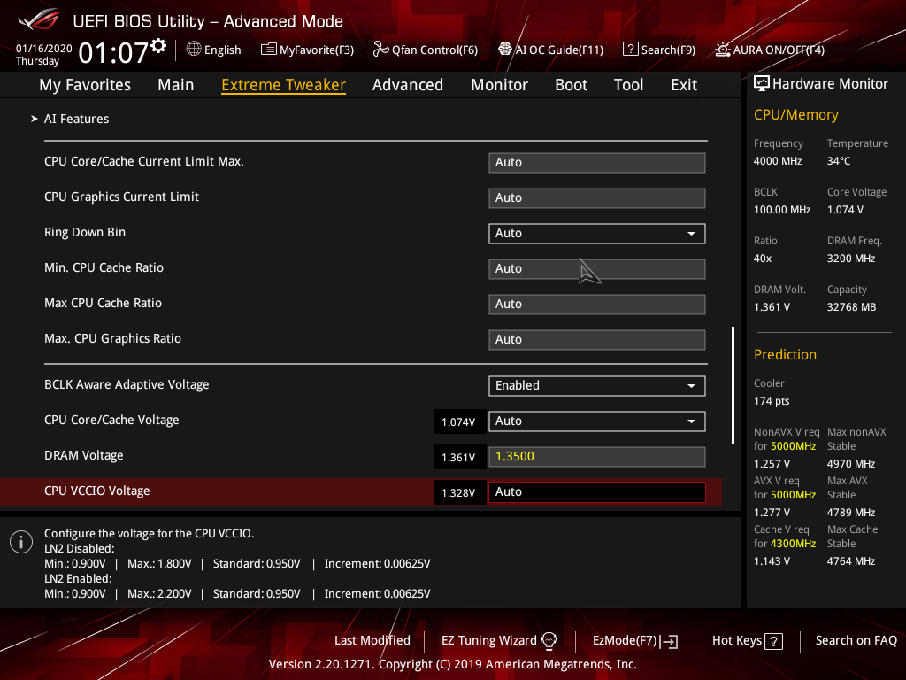Click the CPU Core/Cache Current Limit Max. field

(597, 163)
